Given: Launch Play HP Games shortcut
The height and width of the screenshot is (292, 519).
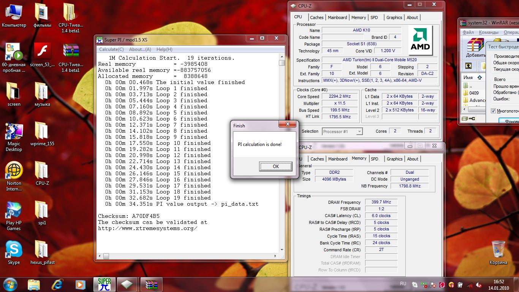Looking at the screenshot, I should (x=14, y=216).
